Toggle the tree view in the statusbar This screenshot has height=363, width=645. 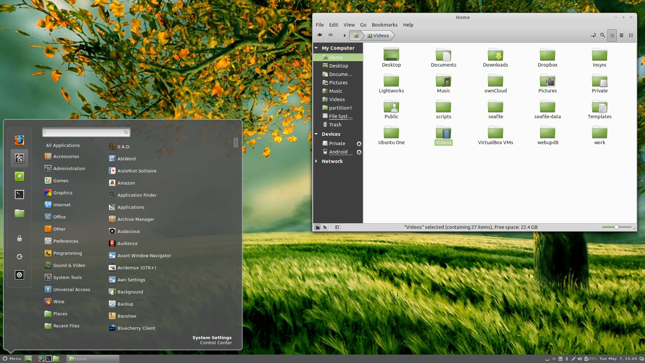tap(325, 227)
